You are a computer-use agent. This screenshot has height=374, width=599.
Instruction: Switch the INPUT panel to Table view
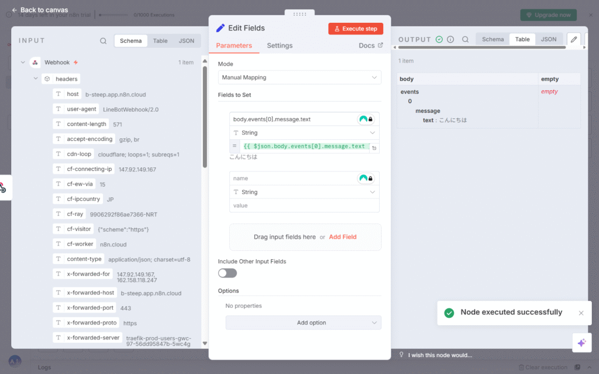pyautogui.click(x=160, y=41)
